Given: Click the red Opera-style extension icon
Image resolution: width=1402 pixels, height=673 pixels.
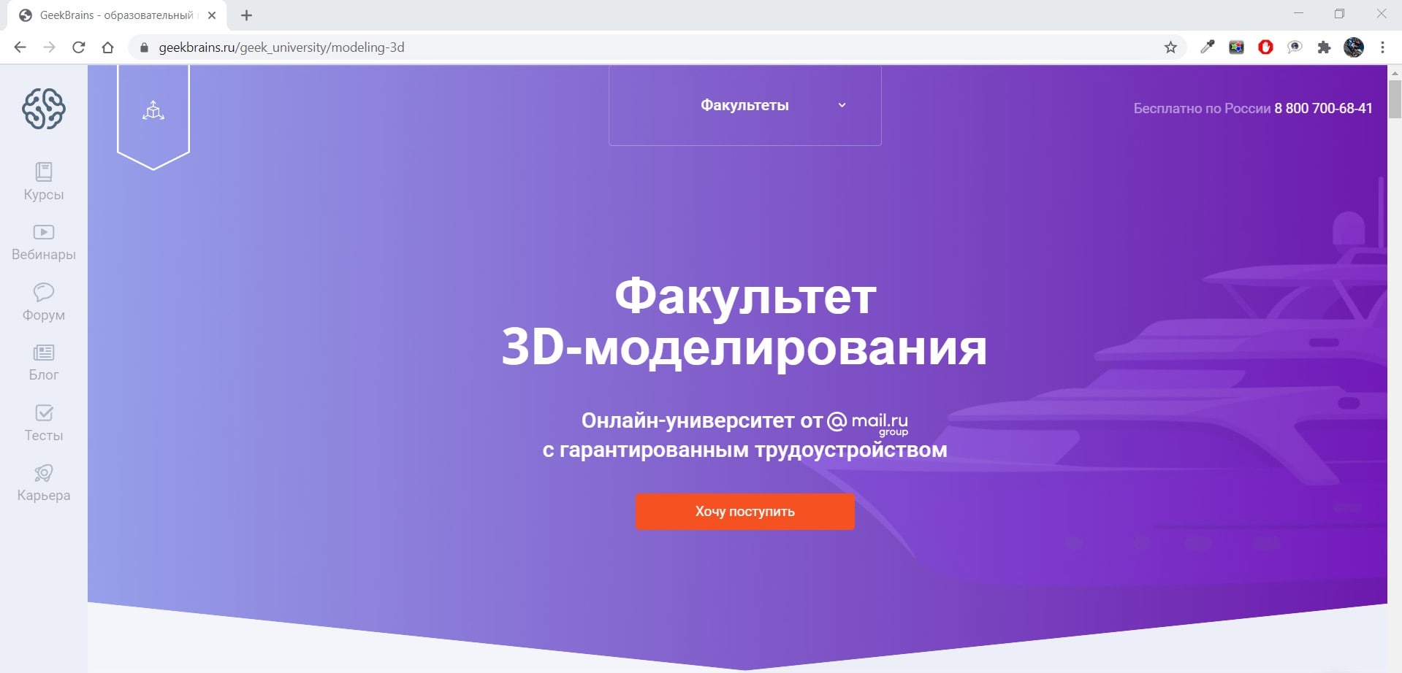Looking at the screenshot, I should click(1265, 47).
